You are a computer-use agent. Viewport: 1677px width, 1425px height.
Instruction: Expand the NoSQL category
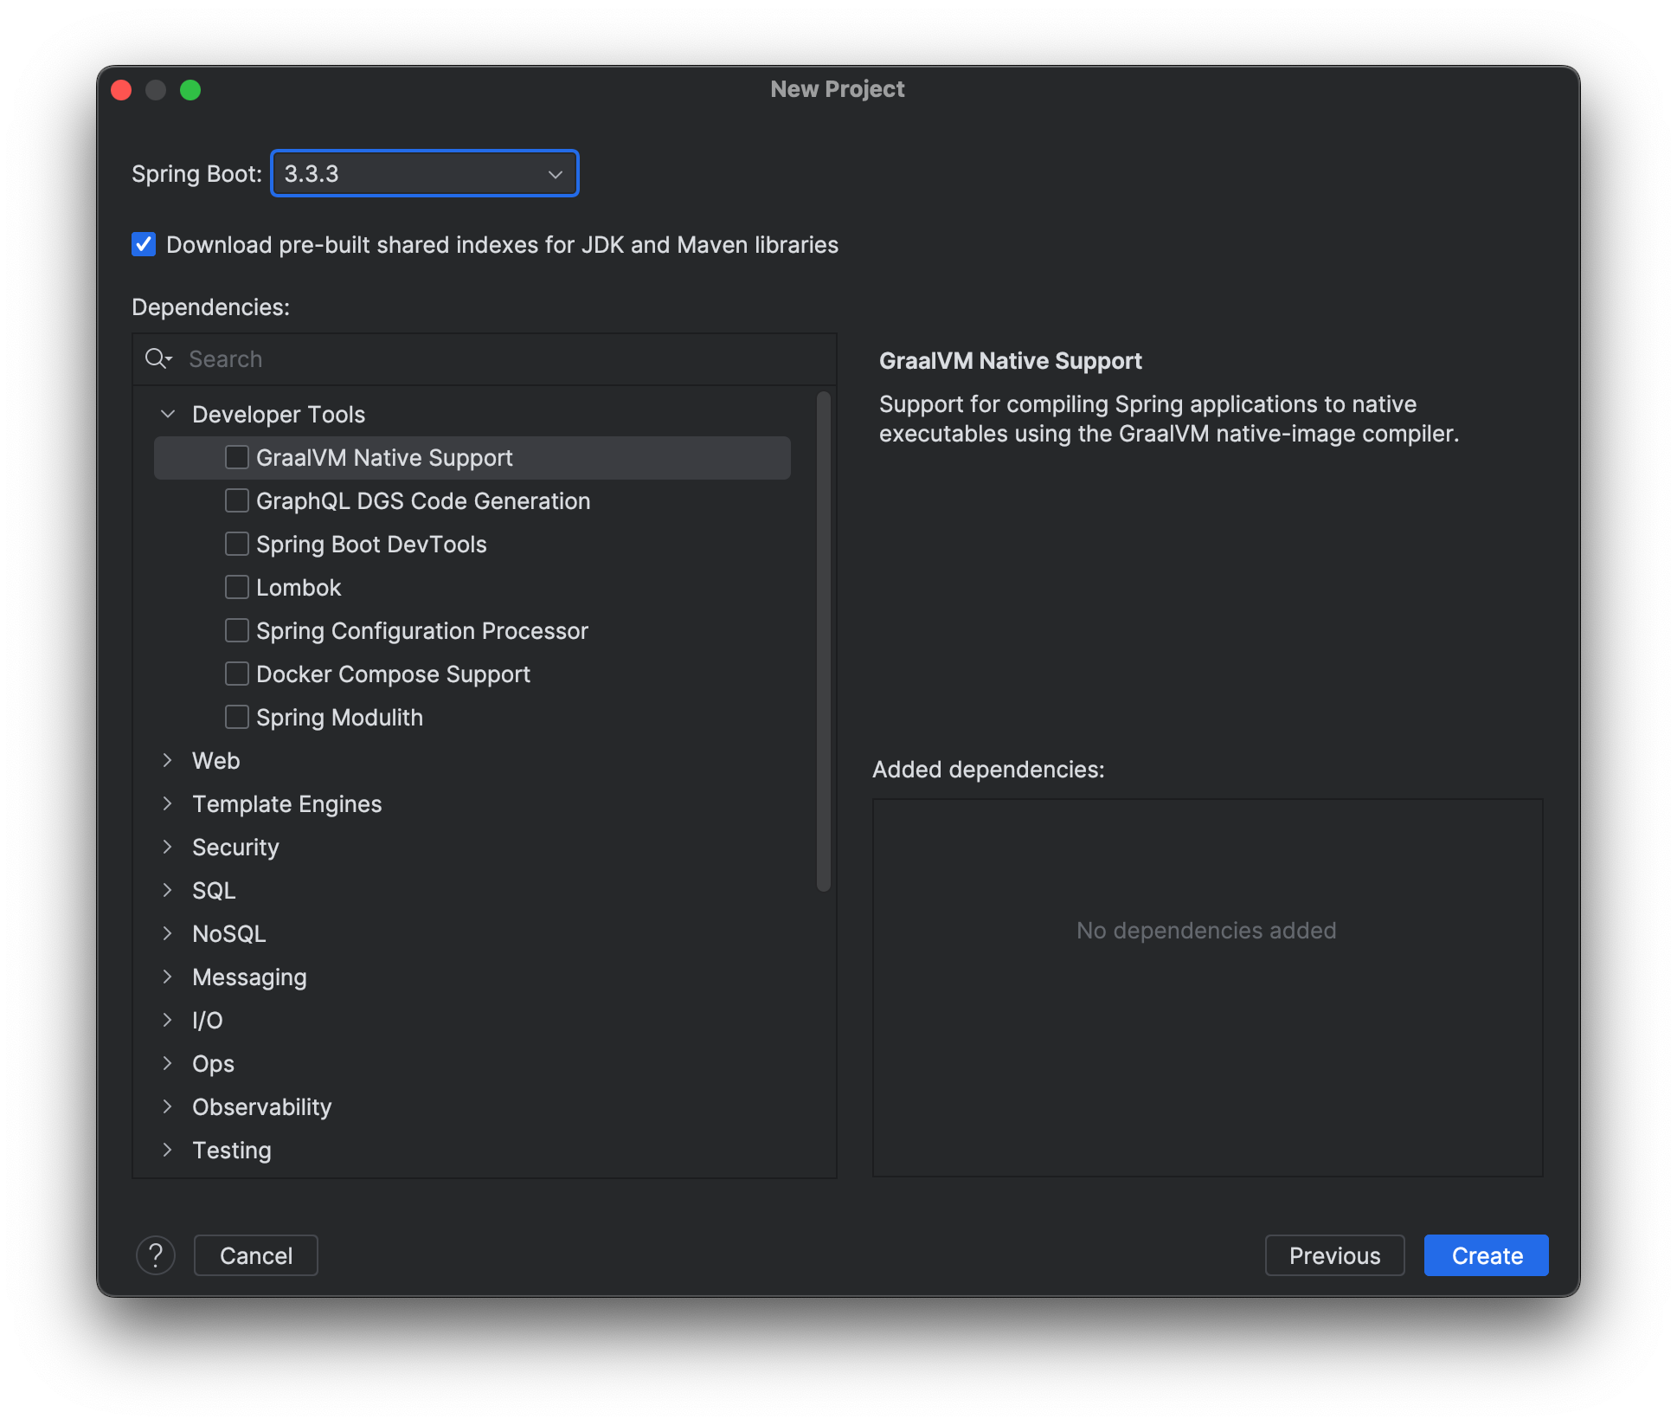coord(168,933)
